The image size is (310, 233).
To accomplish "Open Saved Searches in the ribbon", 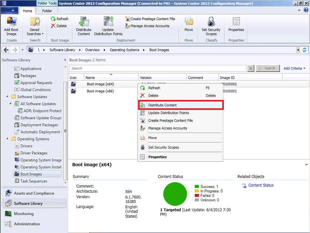I will tap(35, 26).
